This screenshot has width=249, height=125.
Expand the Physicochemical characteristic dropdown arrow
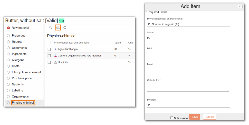149,24
